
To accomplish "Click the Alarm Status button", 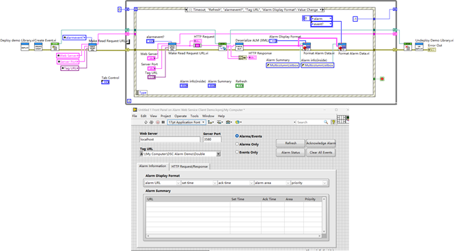I will point(290,153).
